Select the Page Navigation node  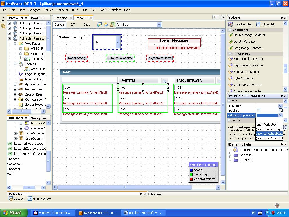[x=32, y=74]
